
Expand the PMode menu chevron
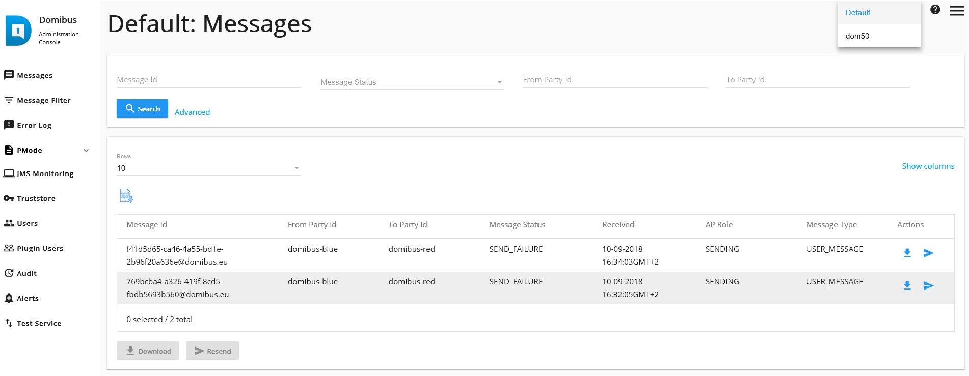pyautogui.click(x=86, y=151)
